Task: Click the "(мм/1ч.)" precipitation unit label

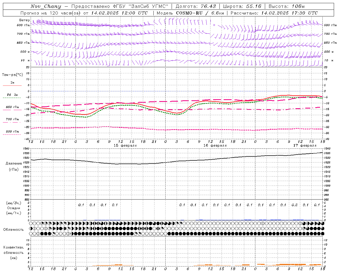Action: point(13,213)
